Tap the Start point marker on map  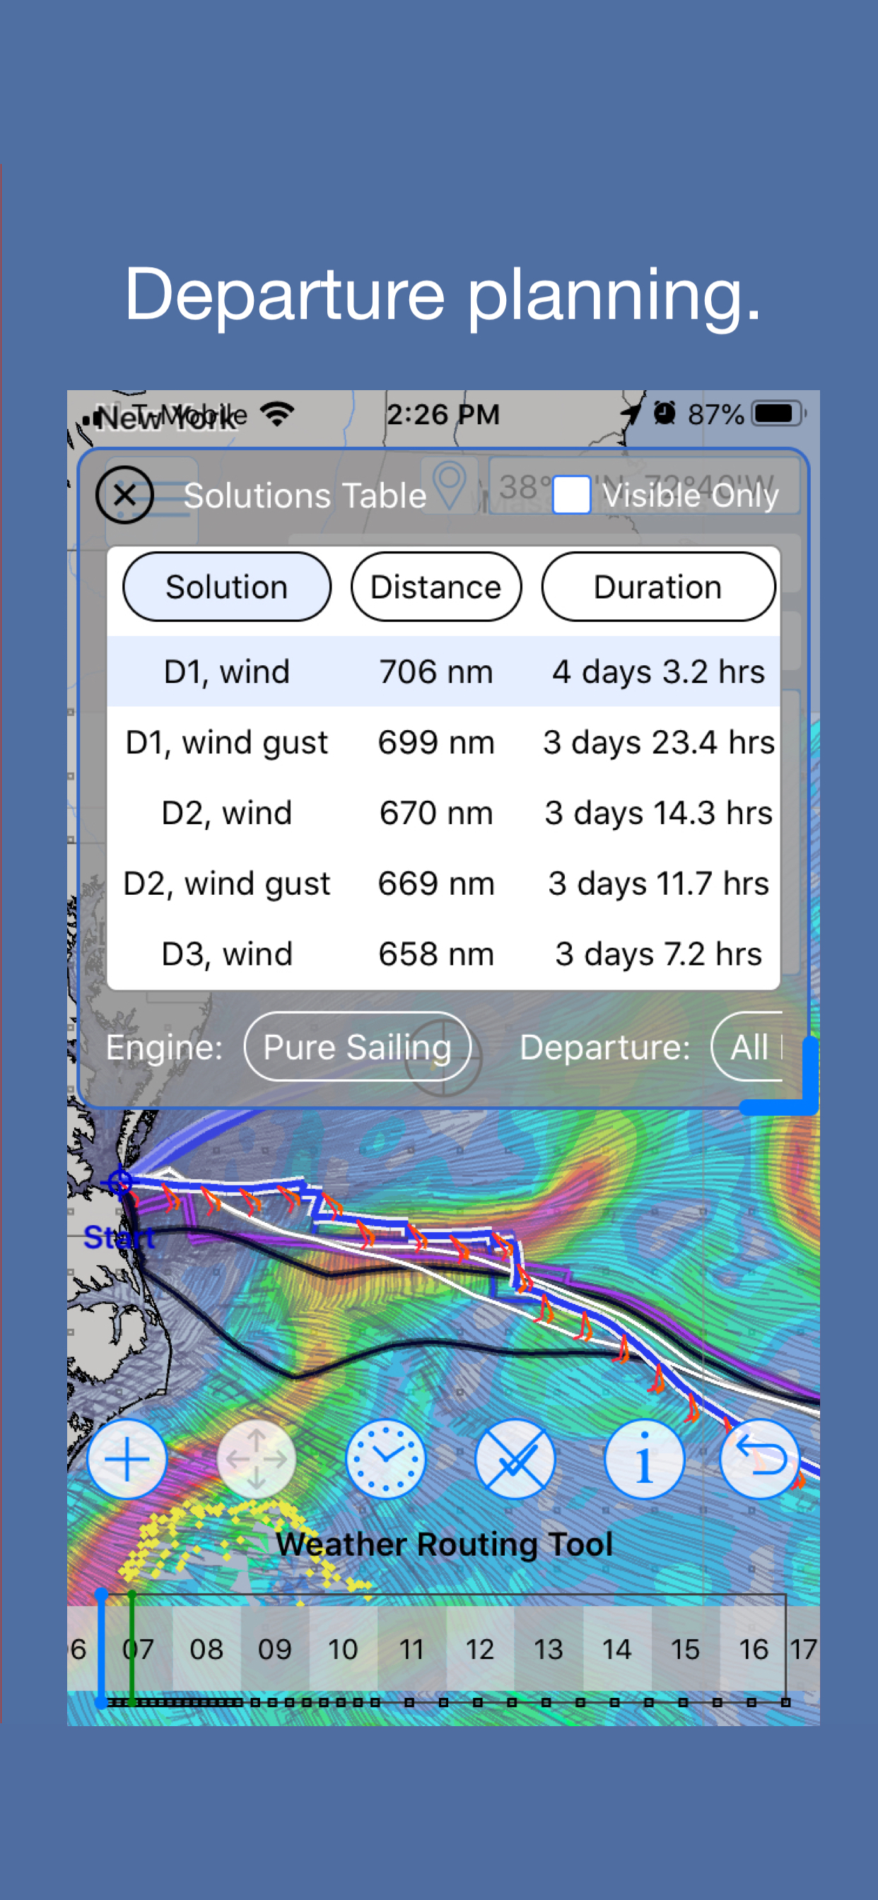119,1182
